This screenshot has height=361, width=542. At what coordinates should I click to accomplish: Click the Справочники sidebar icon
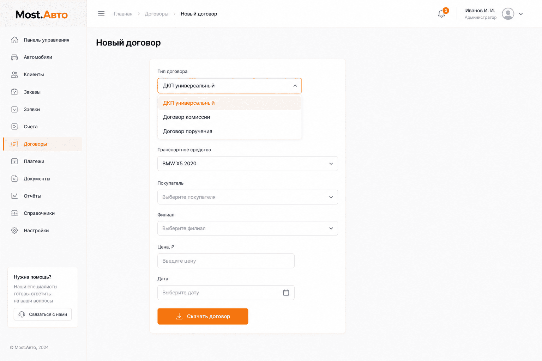(14, 213)
